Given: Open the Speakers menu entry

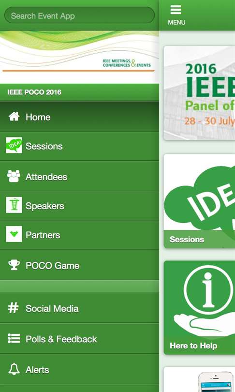Looking at the screenshot, I should click(79, 206).
